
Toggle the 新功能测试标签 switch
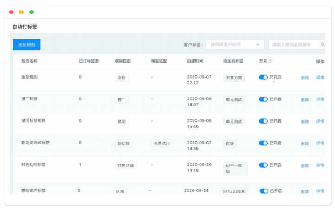click(263, 143)
